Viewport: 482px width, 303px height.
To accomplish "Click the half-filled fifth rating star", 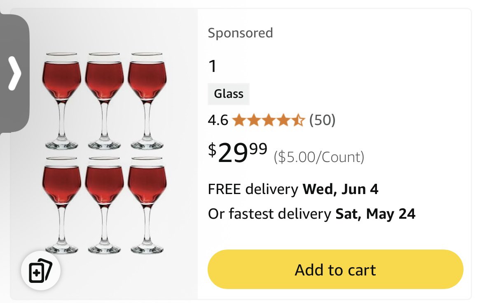I will click(x=298, y=120).
